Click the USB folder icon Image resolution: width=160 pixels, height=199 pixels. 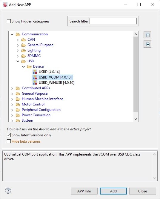click(24, 61)
